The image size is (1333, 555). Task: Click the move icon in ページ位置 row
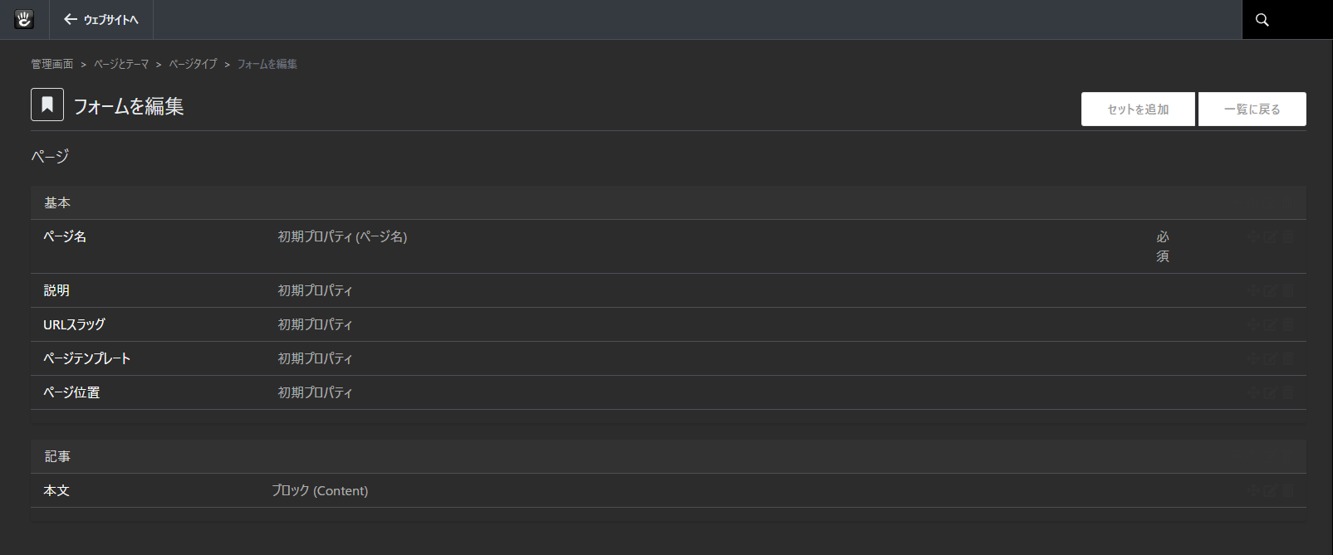click(x=1253, y=392)
